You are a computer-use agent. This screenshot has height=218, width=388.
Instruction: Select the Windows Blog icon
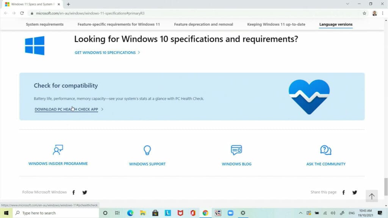tap(236, 150)
